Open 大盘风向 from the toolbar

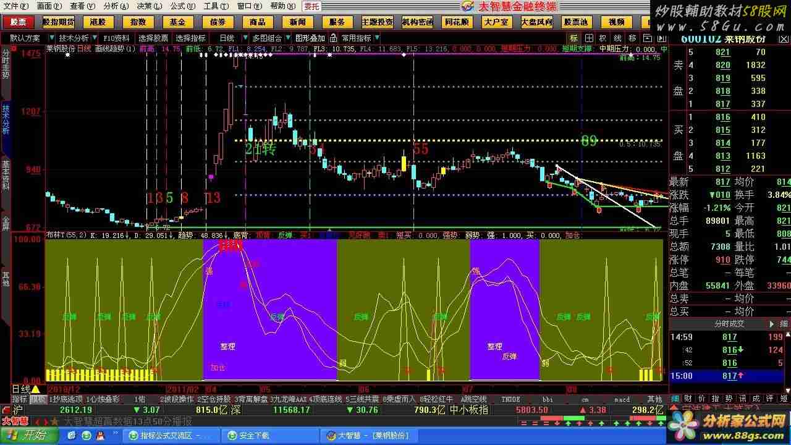[536, 22]
